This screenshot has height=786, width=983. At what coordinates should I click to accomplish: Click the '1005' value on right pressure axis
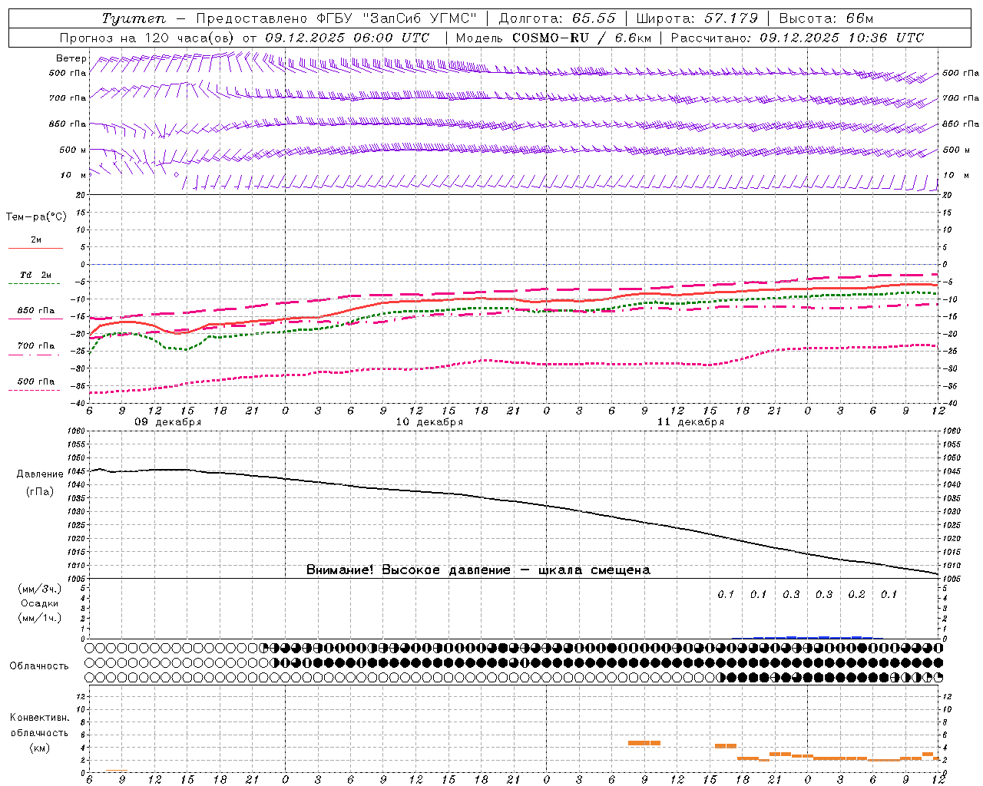click(952, 579)
